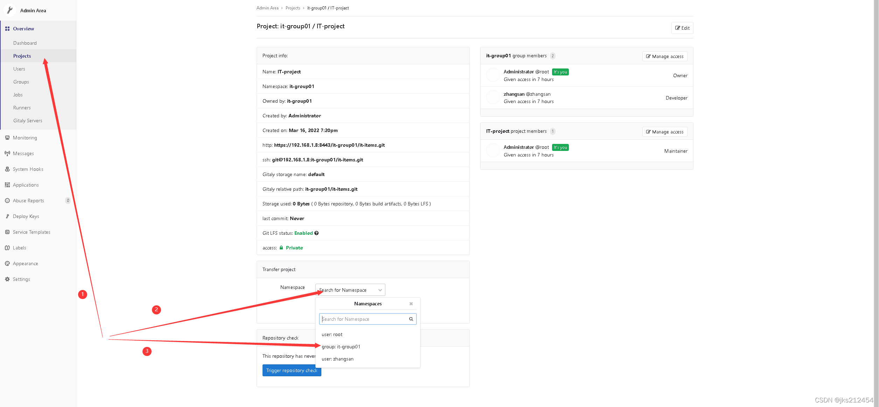Select the Settings menu item
This screenshot has height=407, width=879.
(x=21, y=279)
